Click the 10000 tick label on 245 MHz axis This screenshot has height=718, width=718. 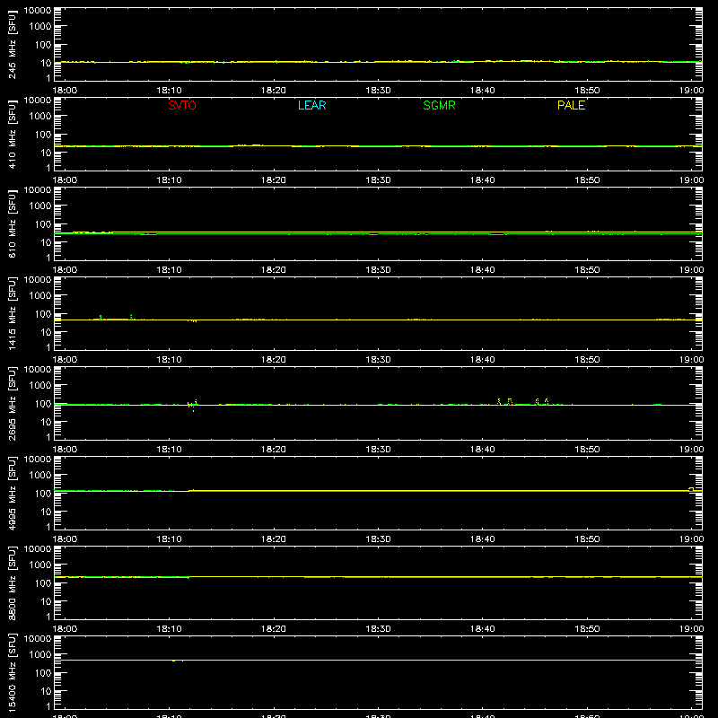[38, 11]
